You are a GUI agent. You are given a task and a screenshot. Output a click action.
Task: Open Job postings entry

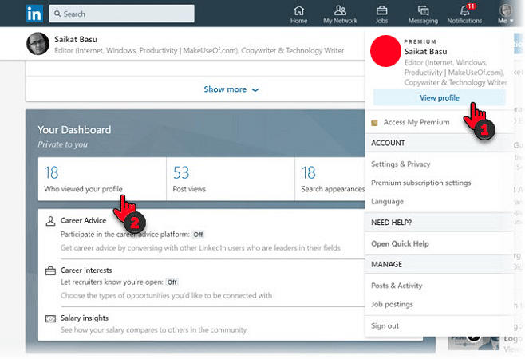click(x=392, y=305)
